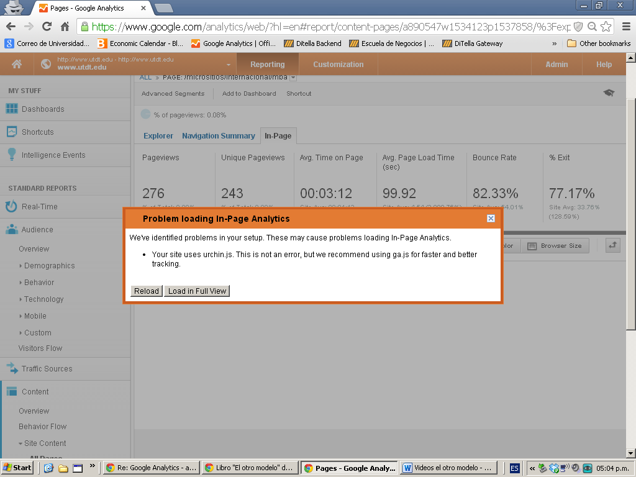Open the Admin section

point(556,64)
